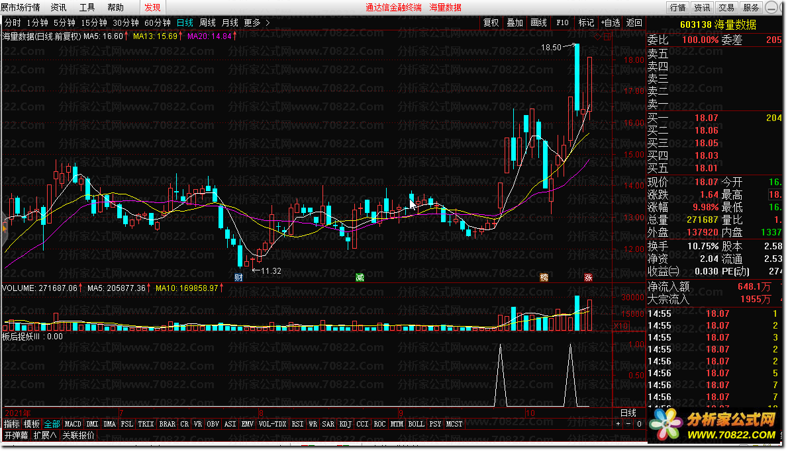Add stock via +自选 button
The image size is (788, 451).
[x=610, y=22]
